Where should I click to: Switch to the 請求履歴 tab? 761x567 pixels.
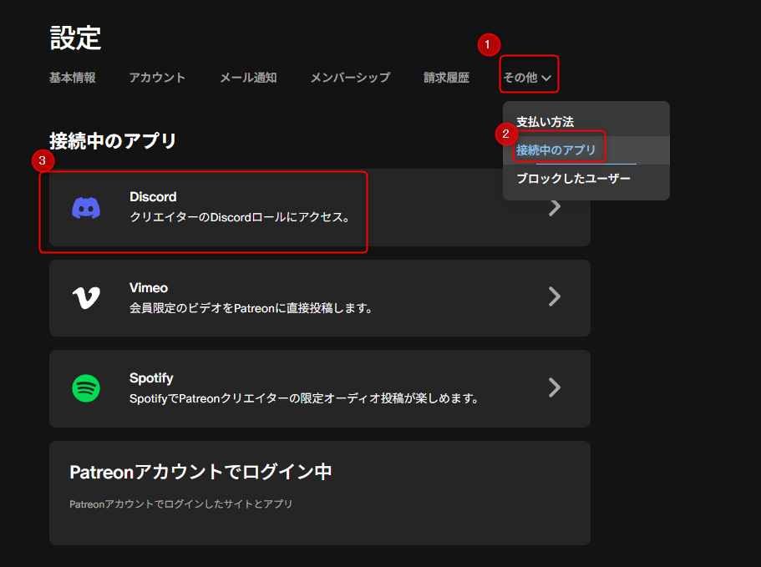447,78
